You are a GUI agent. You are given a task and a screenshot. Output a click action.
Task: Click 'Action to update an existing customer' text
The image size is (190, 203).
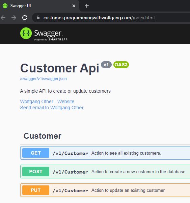128,190
